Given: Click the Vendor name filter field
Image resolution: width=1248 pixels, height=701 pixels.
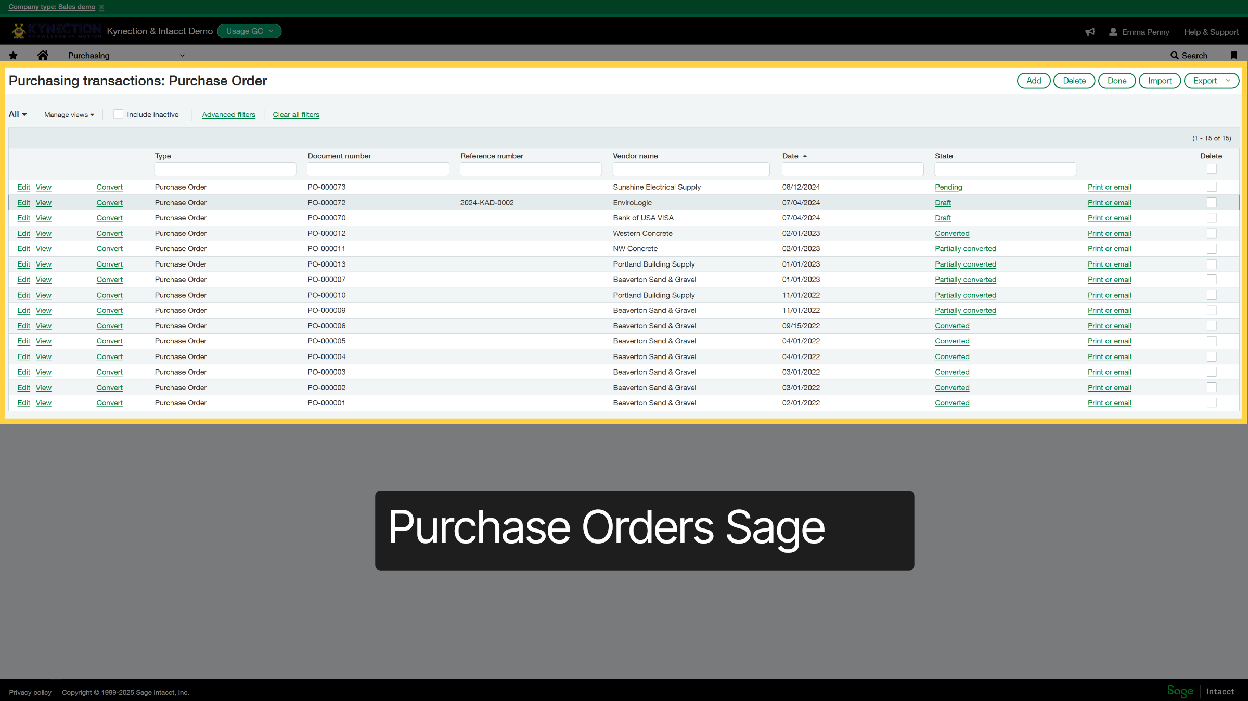Looking at the screenshot, I should [x=691, y=169].
